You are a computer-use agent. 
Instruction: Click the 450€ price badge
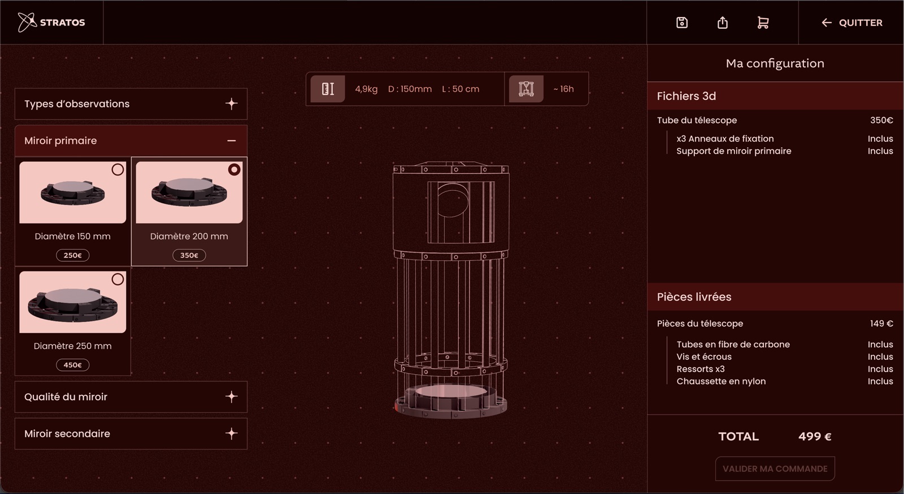pos(72,365)
